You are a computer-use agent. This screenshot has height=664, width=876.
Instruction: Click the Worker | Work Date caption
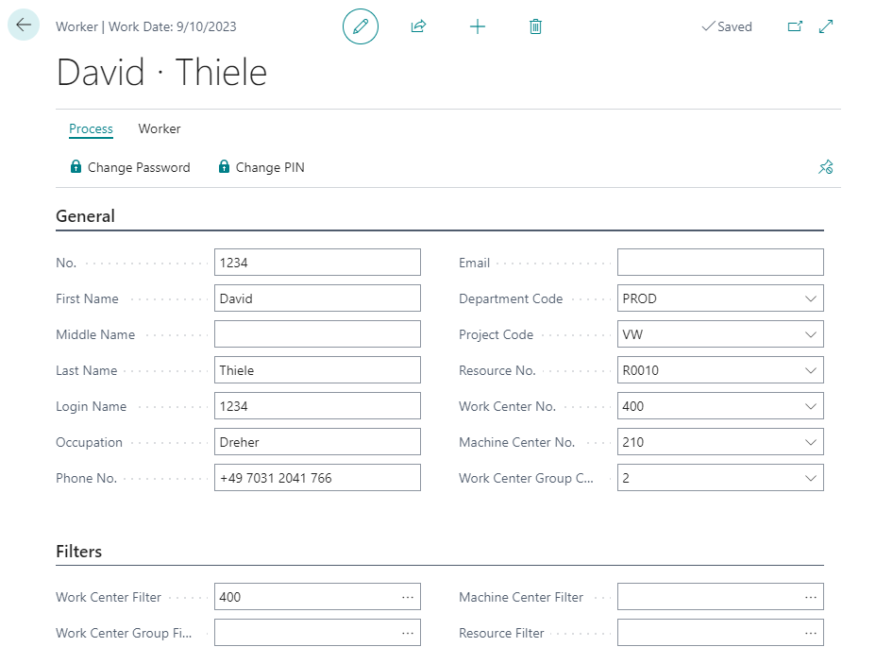(x=145, y=26)
